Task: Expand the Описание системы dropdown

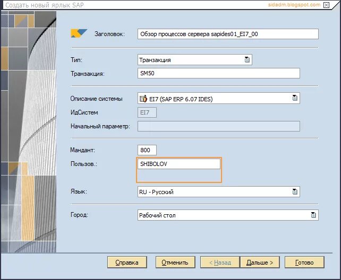Action: [x=295, y=98]
